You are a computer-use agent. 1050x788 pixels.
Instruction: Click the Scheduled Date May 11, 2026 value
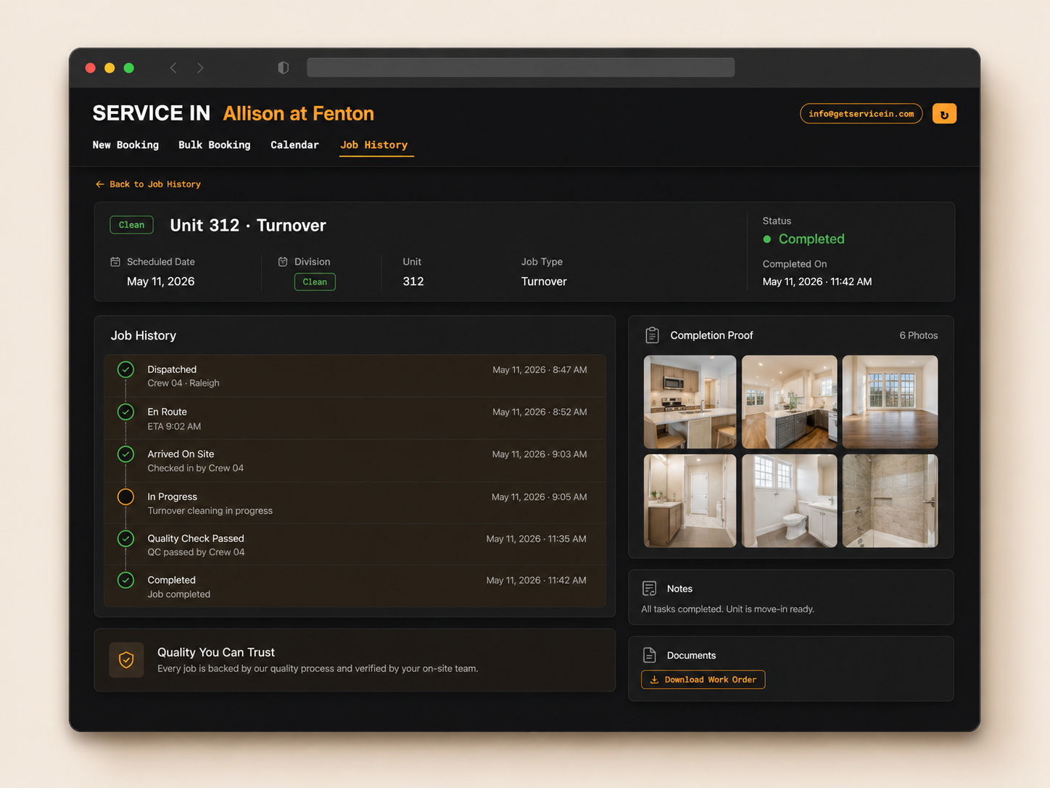161,282
